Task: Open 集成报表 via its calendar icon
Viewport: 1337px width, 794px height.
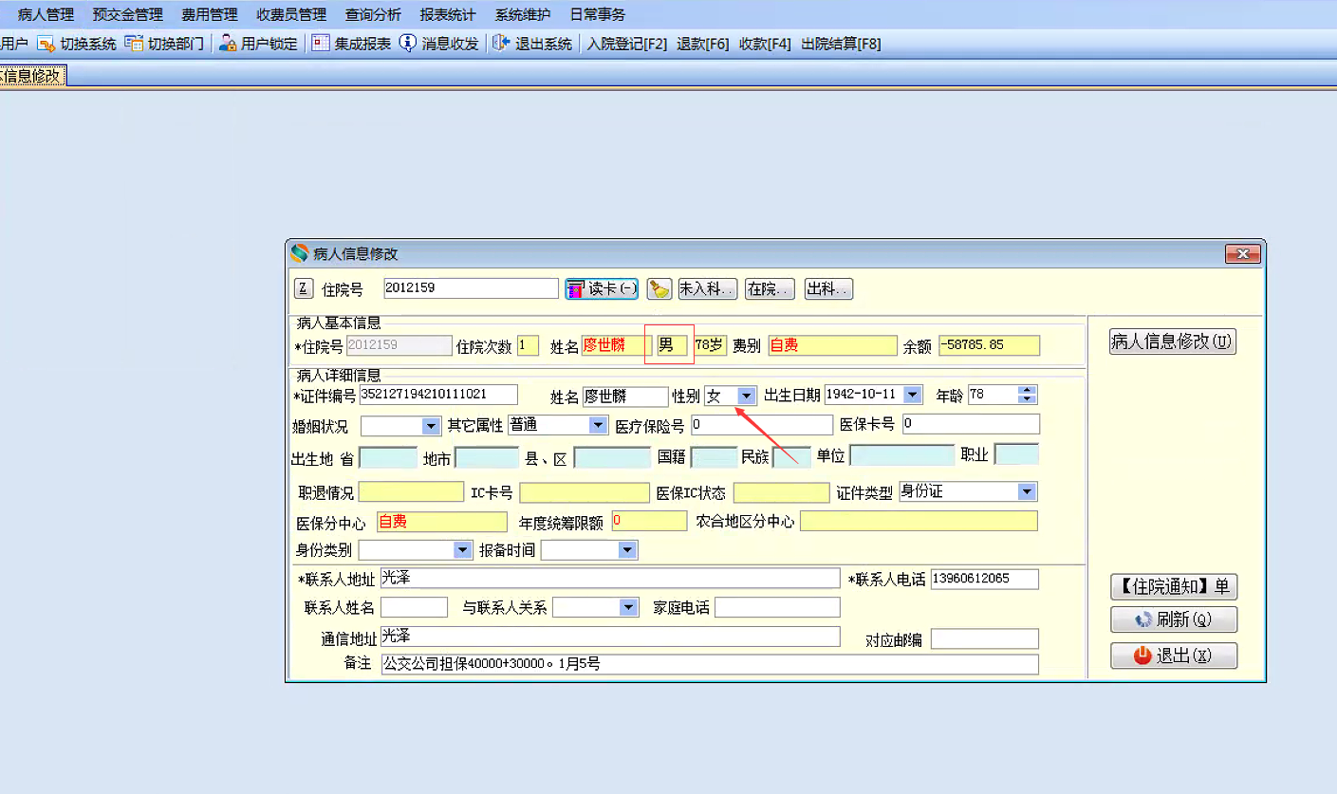Action: pos(321,44)
